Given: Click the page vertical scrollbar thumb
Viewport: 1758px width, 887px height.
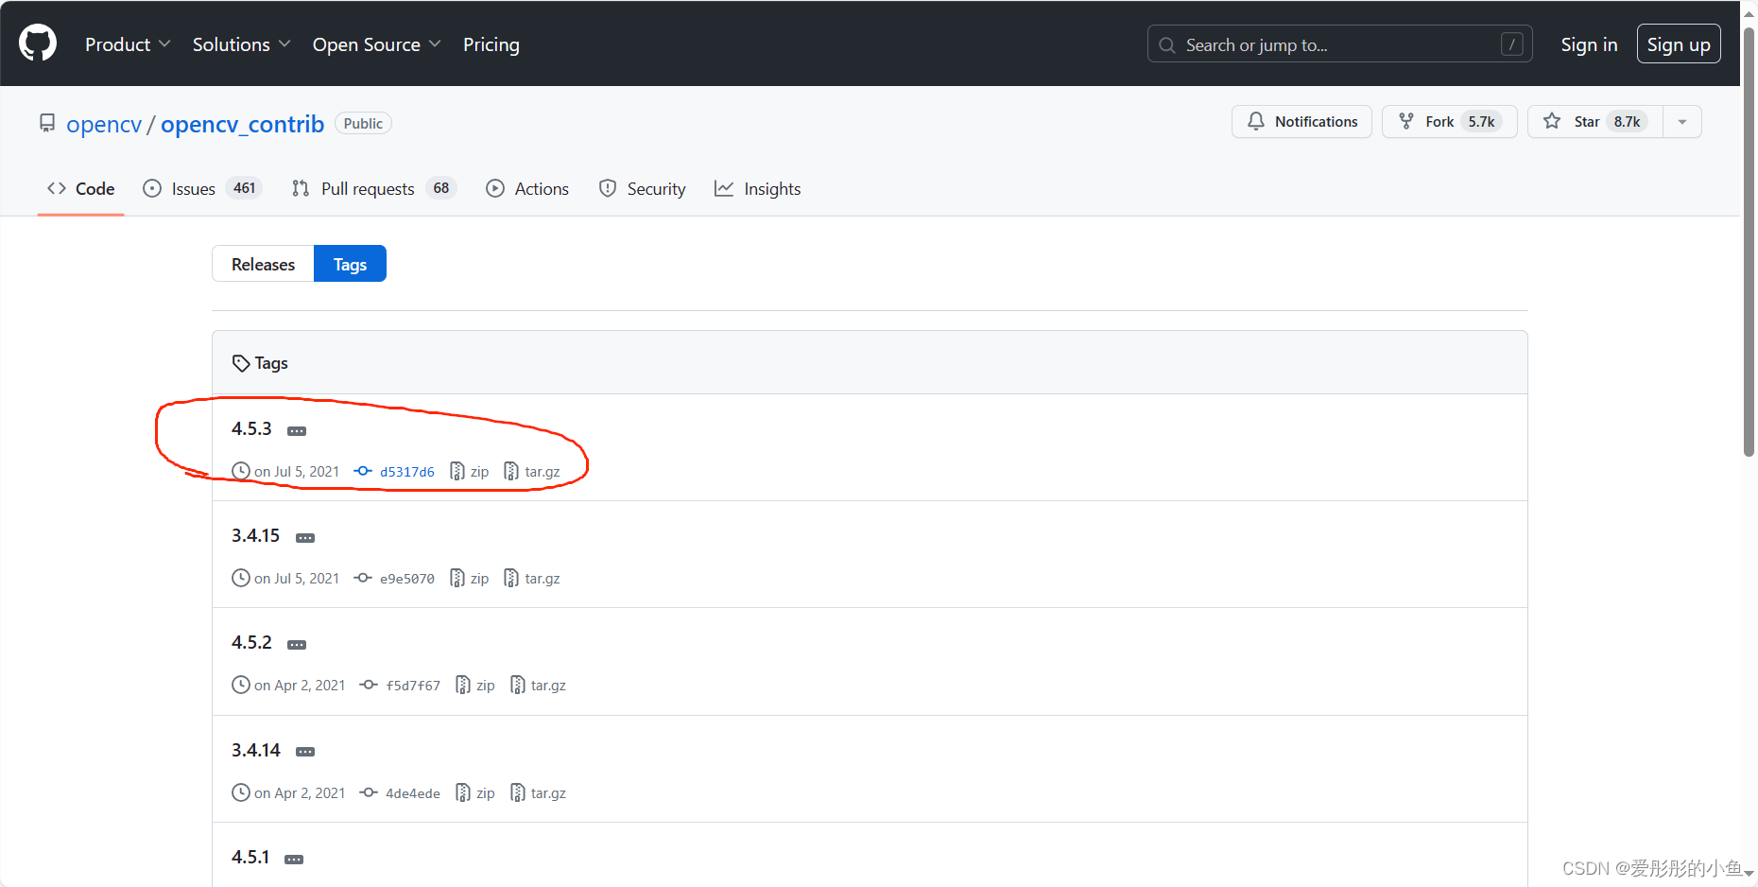Looking at the screenshot, I should [x=1749, y=242].
